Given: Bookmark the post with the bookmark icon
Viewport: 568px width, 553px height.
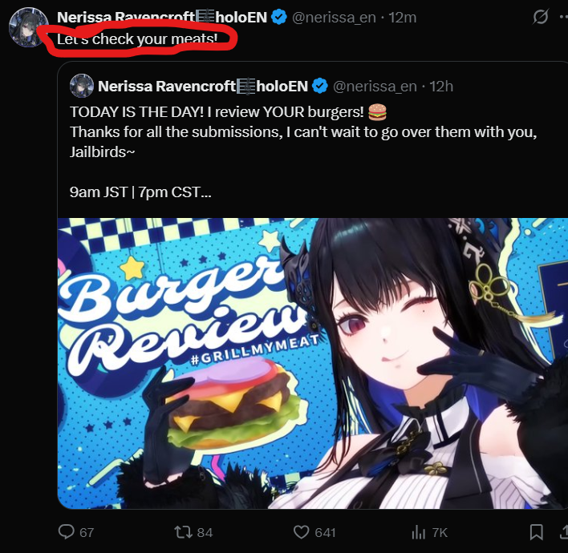Looking at the screenshot, I should click(537, 532).
